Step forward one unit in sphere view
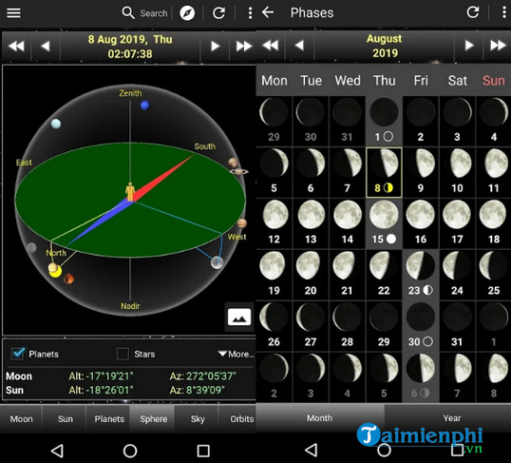Screen dimensions: 511x463 [x=215, y=46]
